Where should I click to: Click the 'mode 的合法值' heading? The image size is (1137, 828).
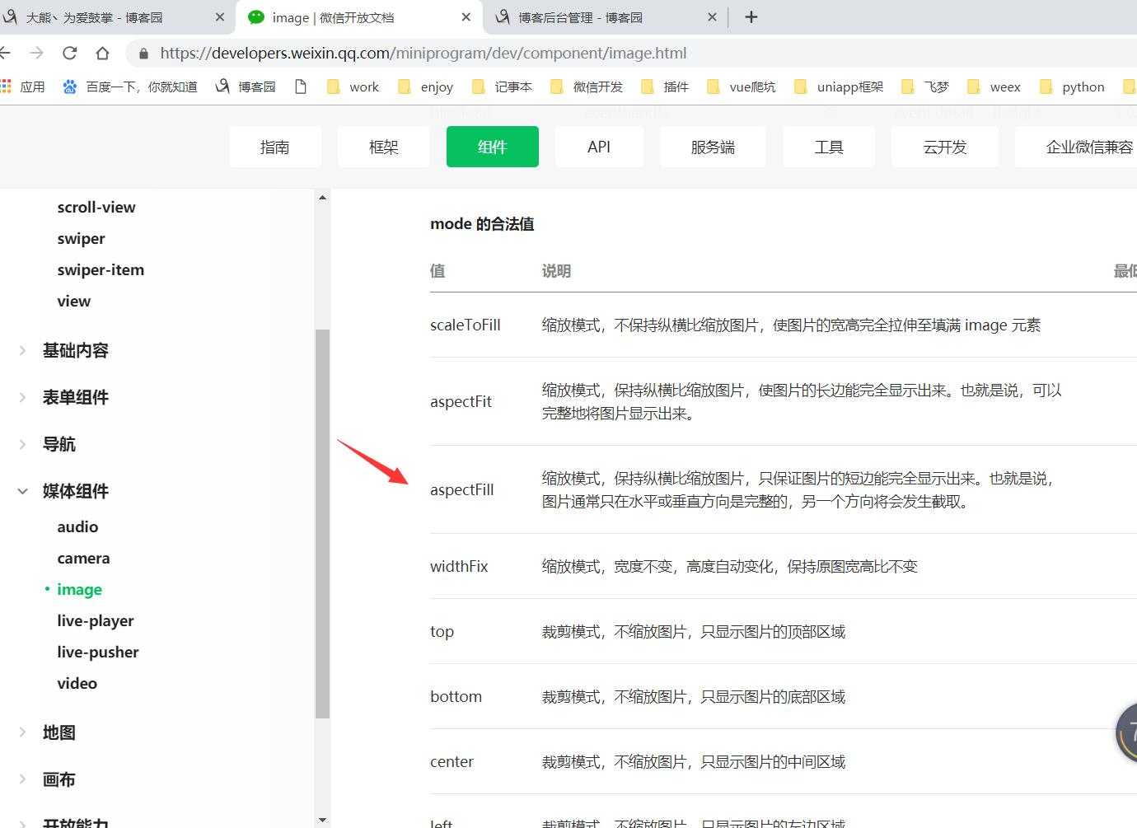click(482, 224)
